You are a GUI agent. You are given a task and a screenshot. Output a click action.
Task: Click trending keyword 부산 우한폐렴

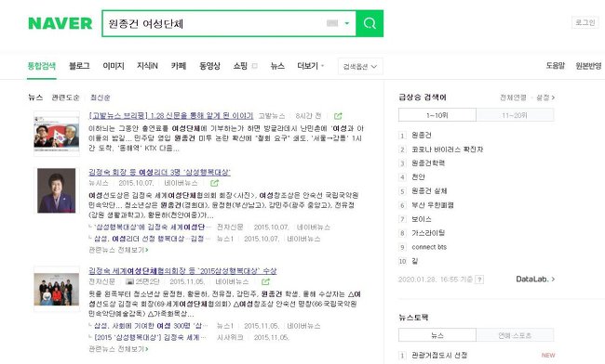point(433,205)
